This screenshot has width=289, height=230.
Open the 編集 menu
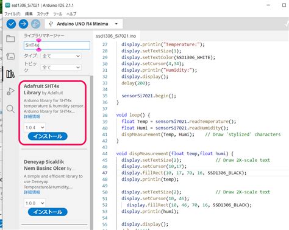pyautogui.click(x=29, y=14)
